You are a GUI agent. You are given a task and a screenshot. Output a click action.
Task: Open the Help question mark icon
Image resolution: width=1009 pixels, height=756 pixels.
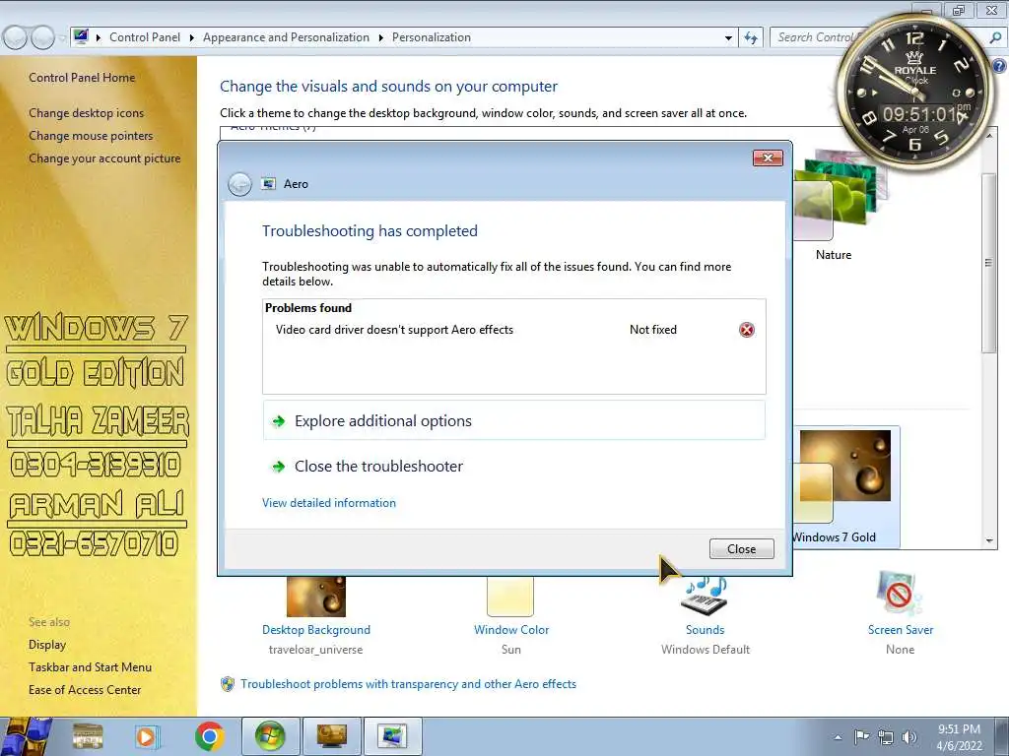click(x=999, y=66)
